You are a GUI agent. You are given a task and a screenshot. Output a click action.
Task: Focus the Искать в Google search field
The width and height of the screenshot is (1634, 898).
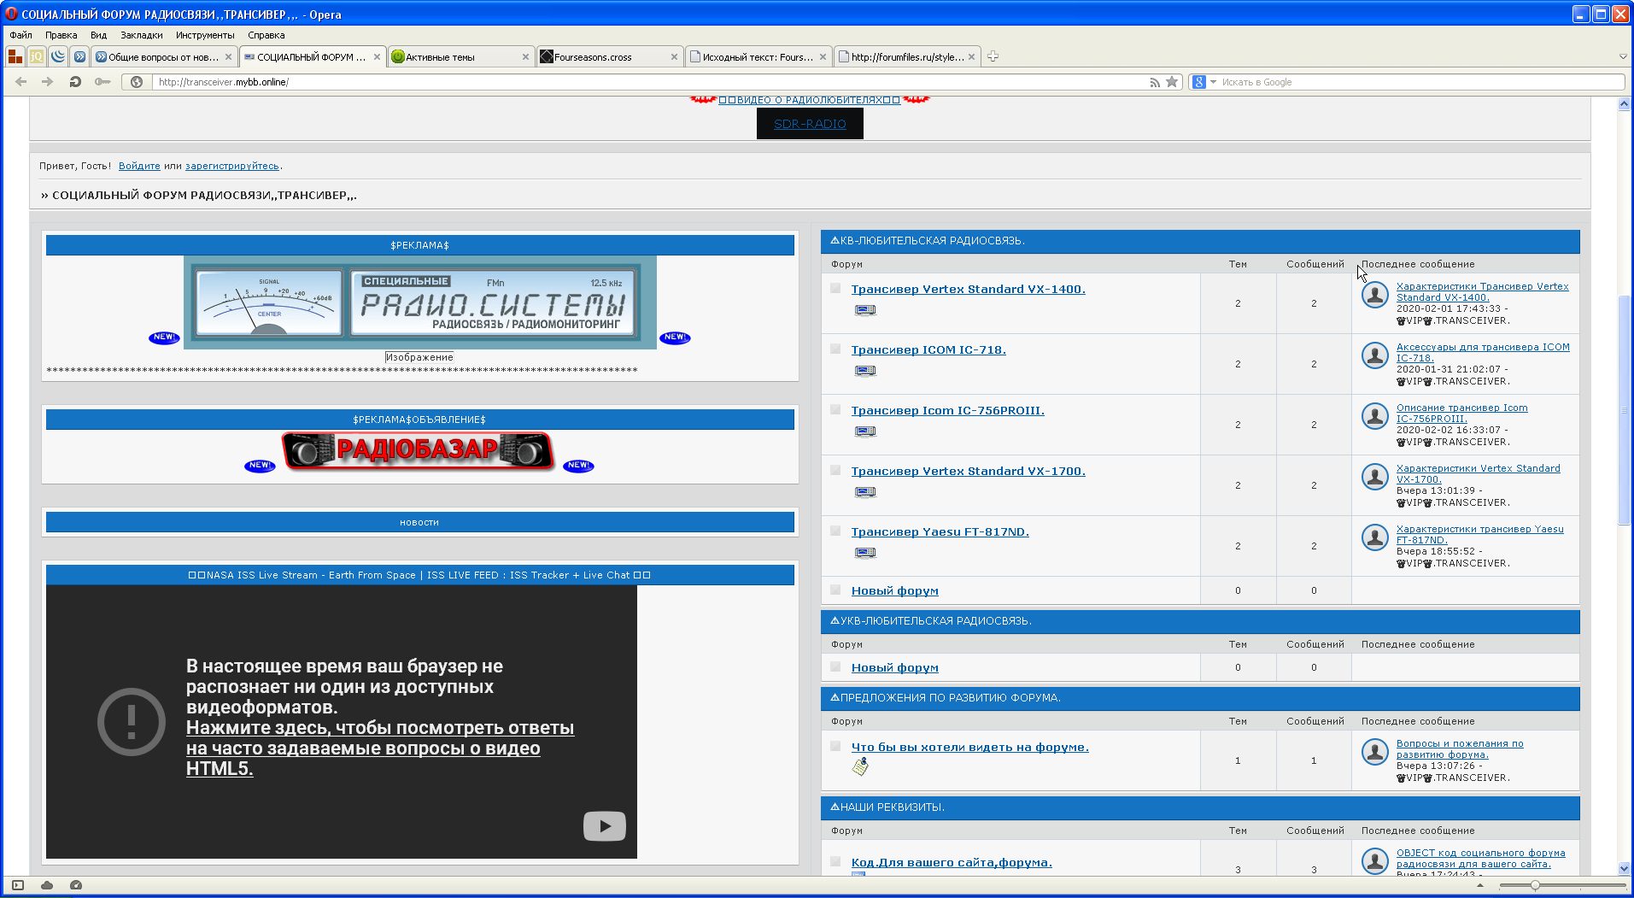1420,82
